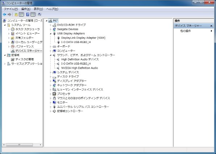Image resolution: width=216 pixels, height=154 pixels.
Task: Select NVIDIA High Definition Audio device
Action: (79, 68)
